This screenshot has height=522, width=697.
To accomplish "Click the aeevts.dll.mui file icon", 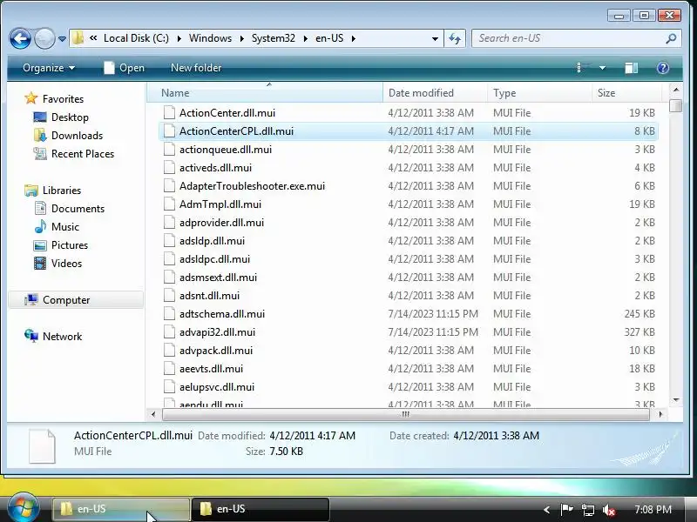I will [x=169, y=368].
